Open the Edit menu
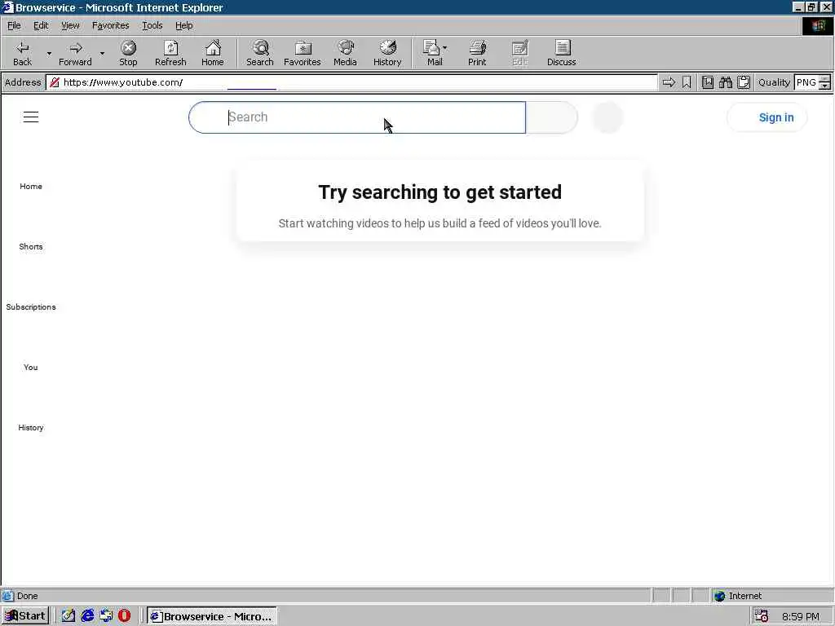The height and width of the screenshot is (626, 835). 41,25
